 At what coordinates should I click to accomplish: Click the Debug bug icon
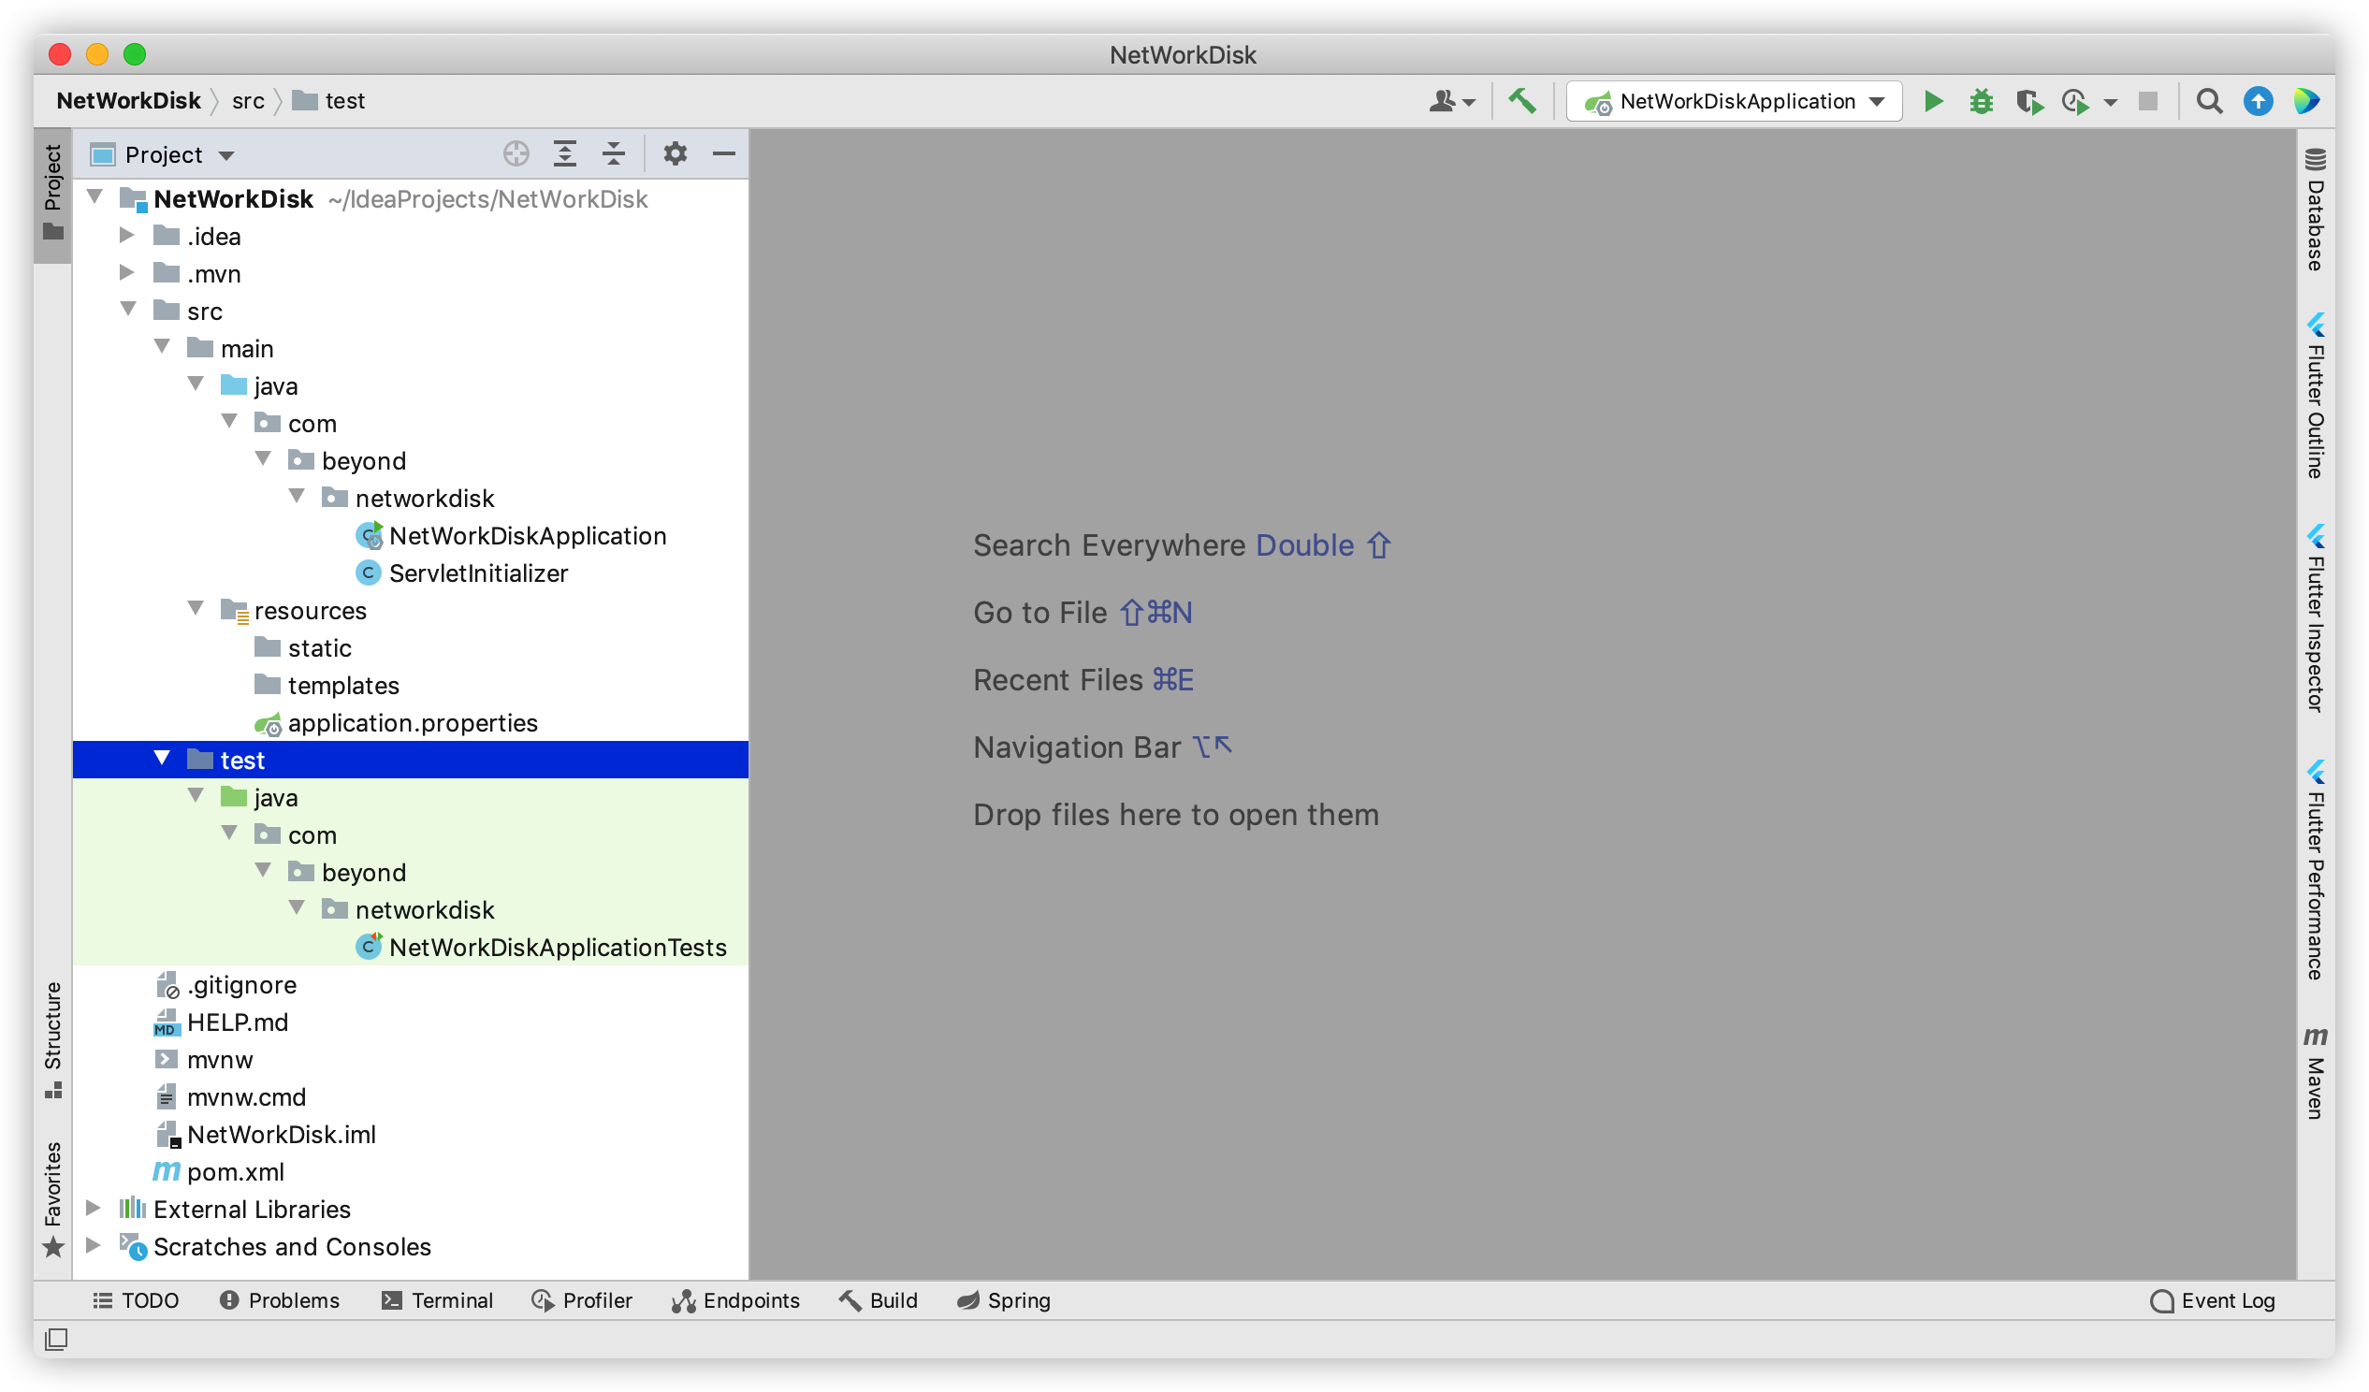(x=1981, y=102)
